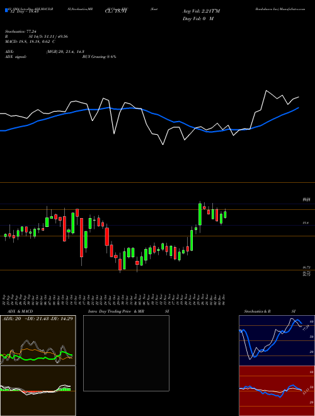Click the peak of the white price line
The image size is (315, 416).
coord(266,91)
